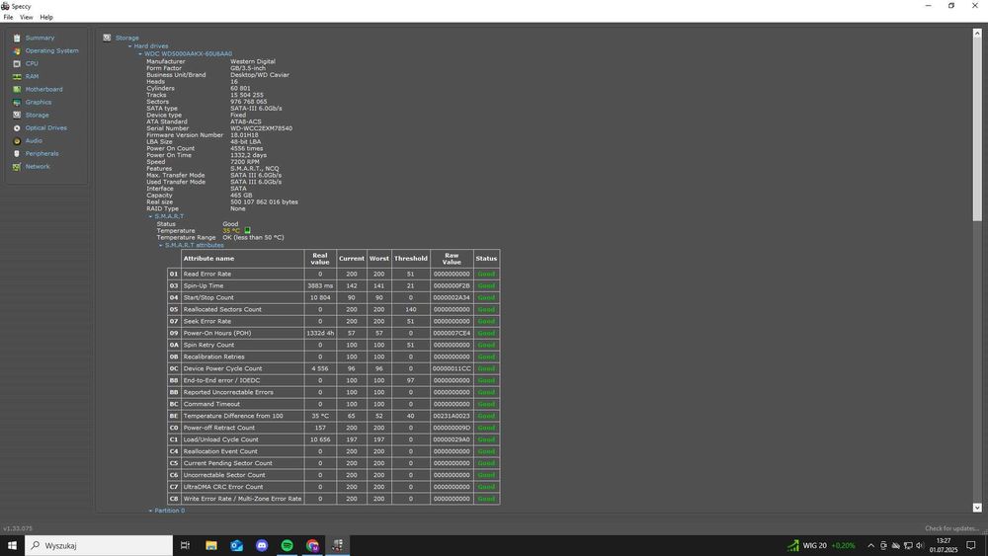Select the Device Power Cycle Count attribute

[222, 369]
